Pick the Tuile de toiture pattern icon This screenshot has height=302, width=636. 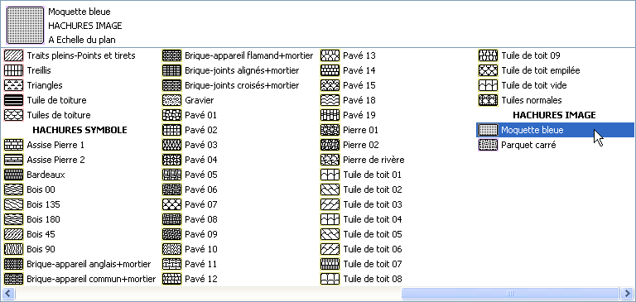coord(13,100)
